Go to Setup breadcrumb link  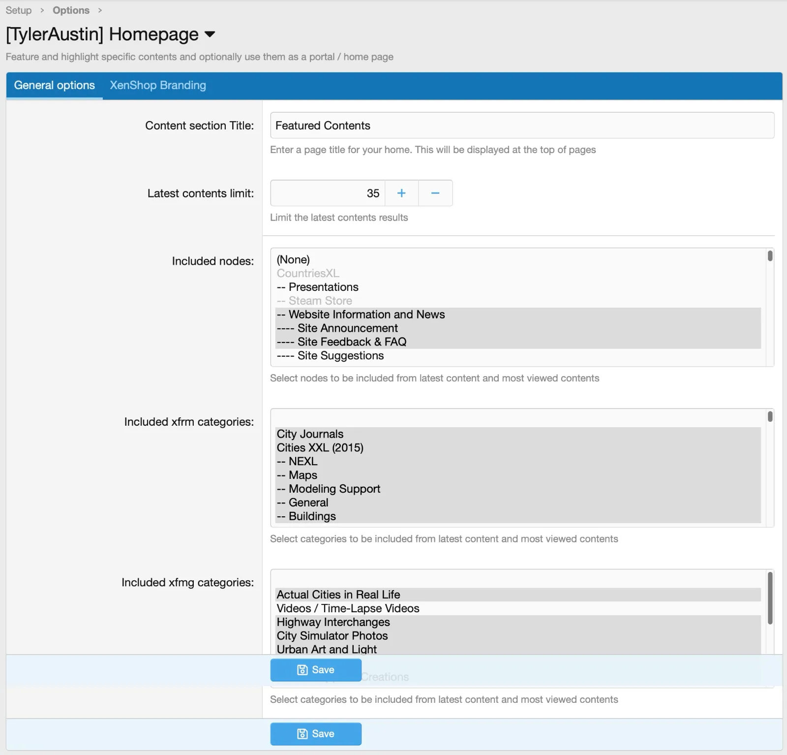tap(19, 10)
